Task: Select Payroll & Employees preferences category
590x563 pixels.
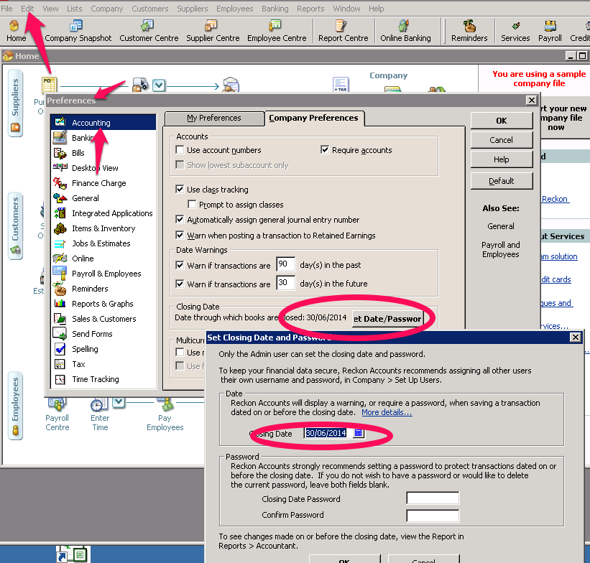Action: click(x=103, y=274)
